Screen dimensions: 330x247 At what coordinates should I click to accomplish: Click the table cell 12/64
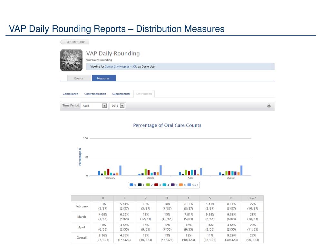click(146, 217)
